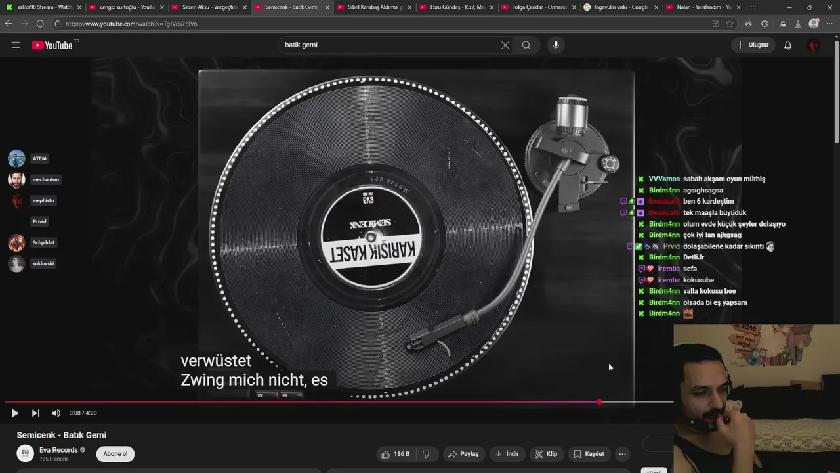Screen dimensions: 840x473
Task: Open YouTube notifications bell
Action: [787, 45]
